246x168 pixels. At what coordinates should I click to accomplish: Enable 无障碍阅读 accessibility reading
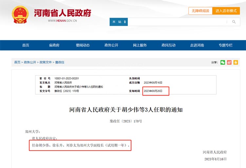click(x=200, y=11)
